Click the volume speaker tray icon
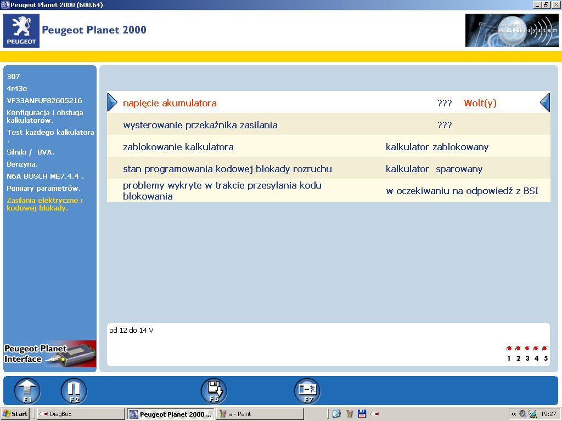Image resolution: width=562 pixels, height=421 pixels. pos(522,414)
